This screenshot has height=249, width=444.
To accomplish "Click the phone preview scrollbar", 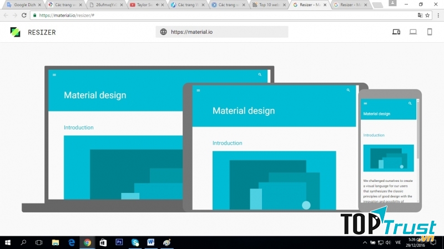I will click(x=418, y=150).
